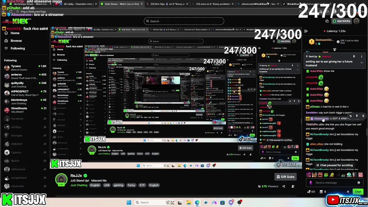This screenshot has height=207, width=368.
Task: Open Windows Start menu in taskbar
Action: 129,202
